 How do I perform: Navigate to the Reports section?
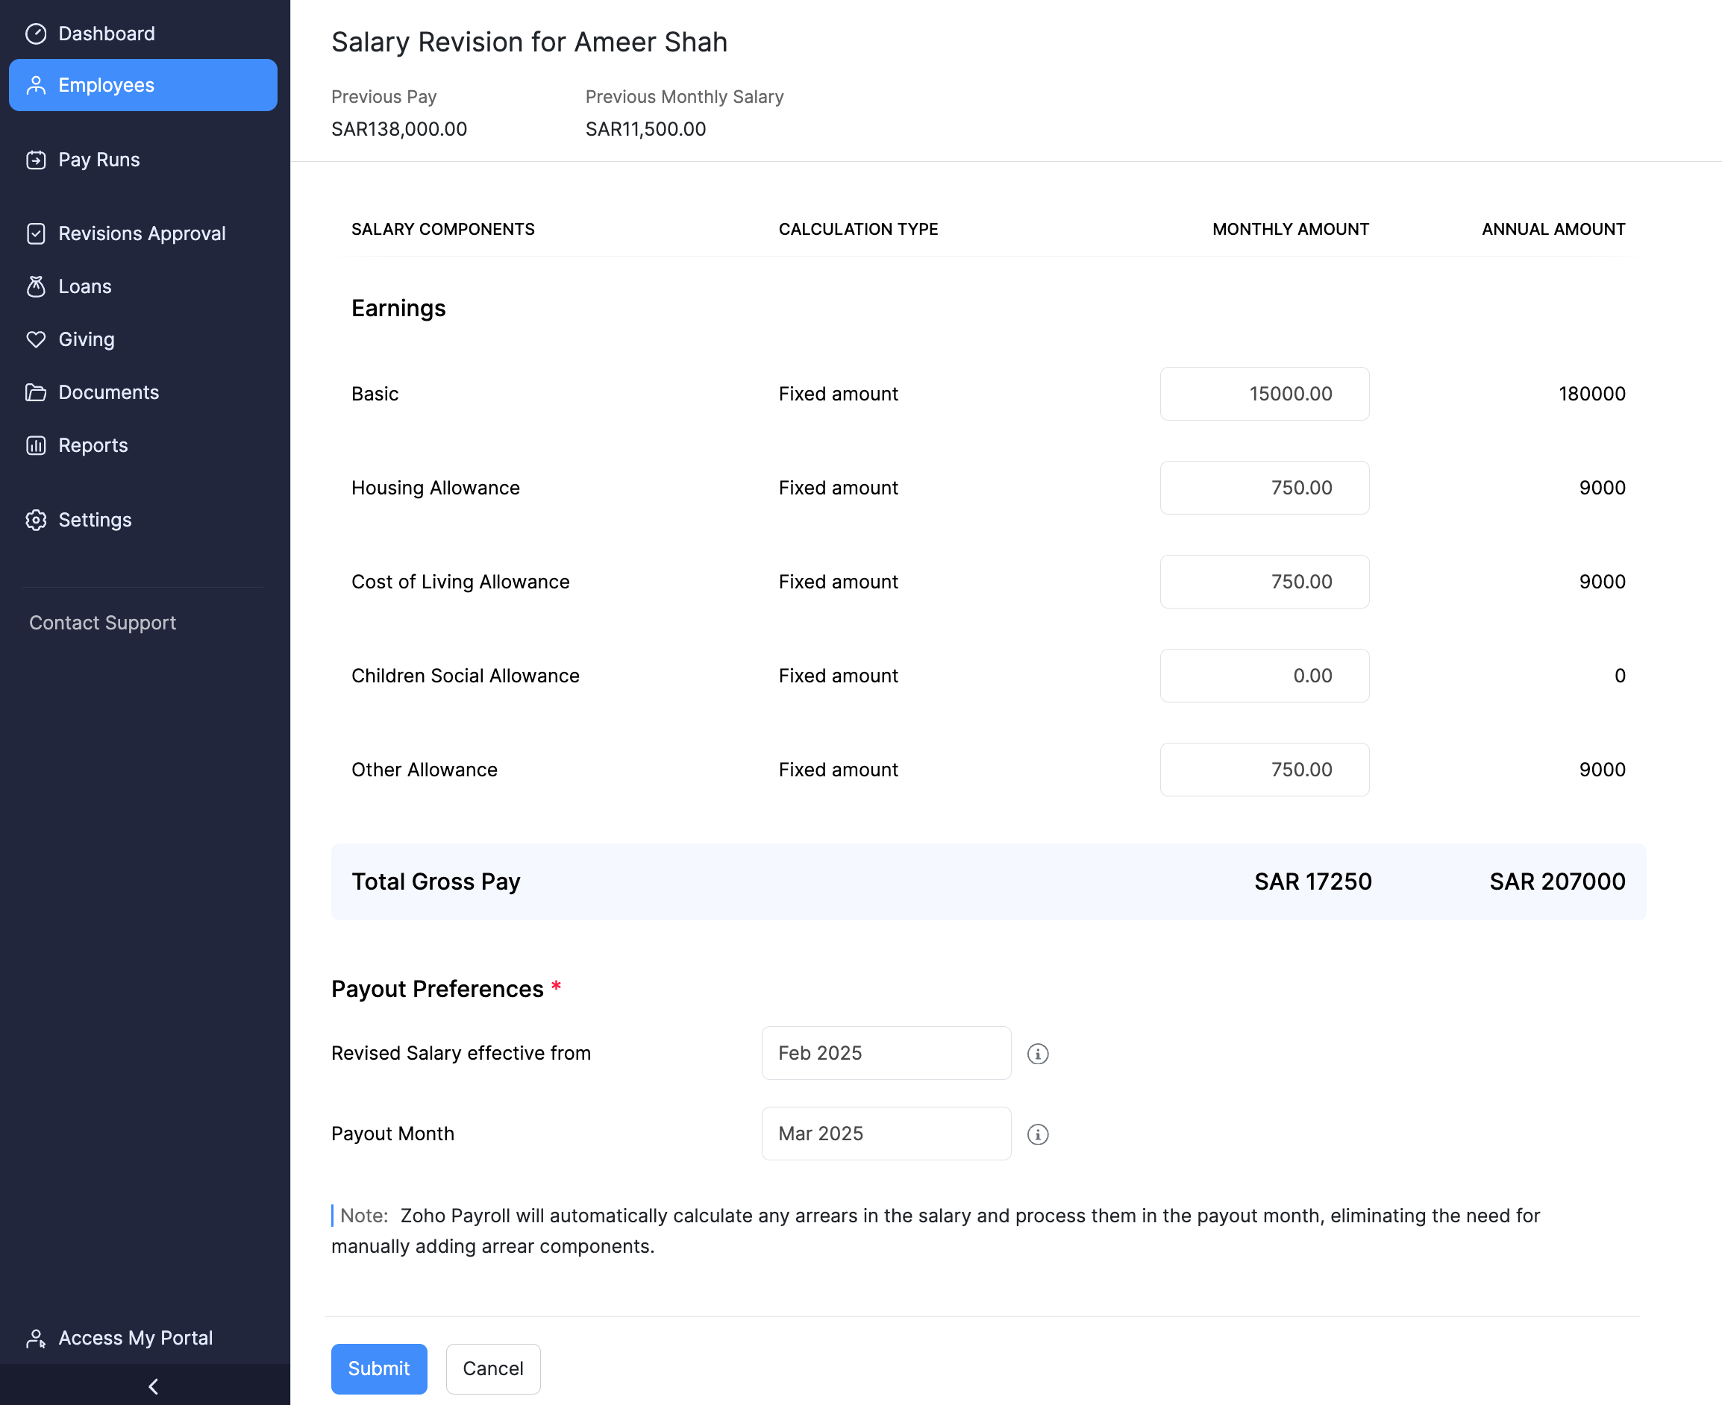click(x=93, y=445)
